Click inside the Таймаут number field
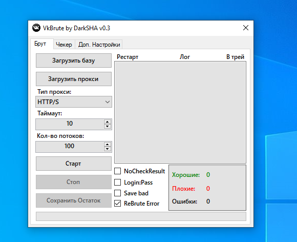This screenshot has width=297, height=242. click(70, 124)
